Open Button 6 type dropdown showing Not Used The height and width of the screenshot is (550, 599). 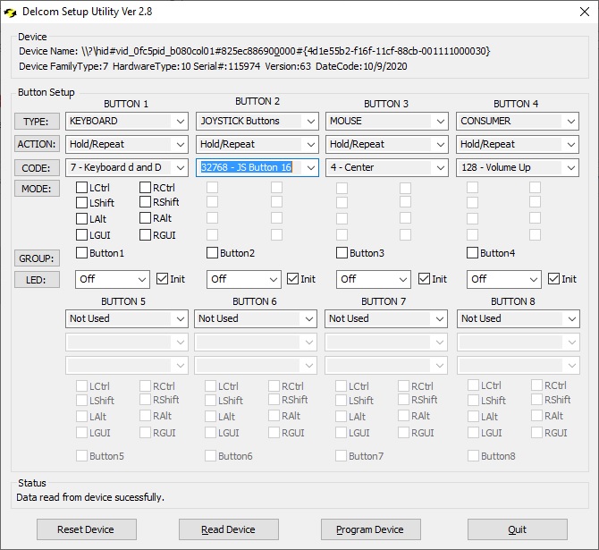click(x=256, y=318)
